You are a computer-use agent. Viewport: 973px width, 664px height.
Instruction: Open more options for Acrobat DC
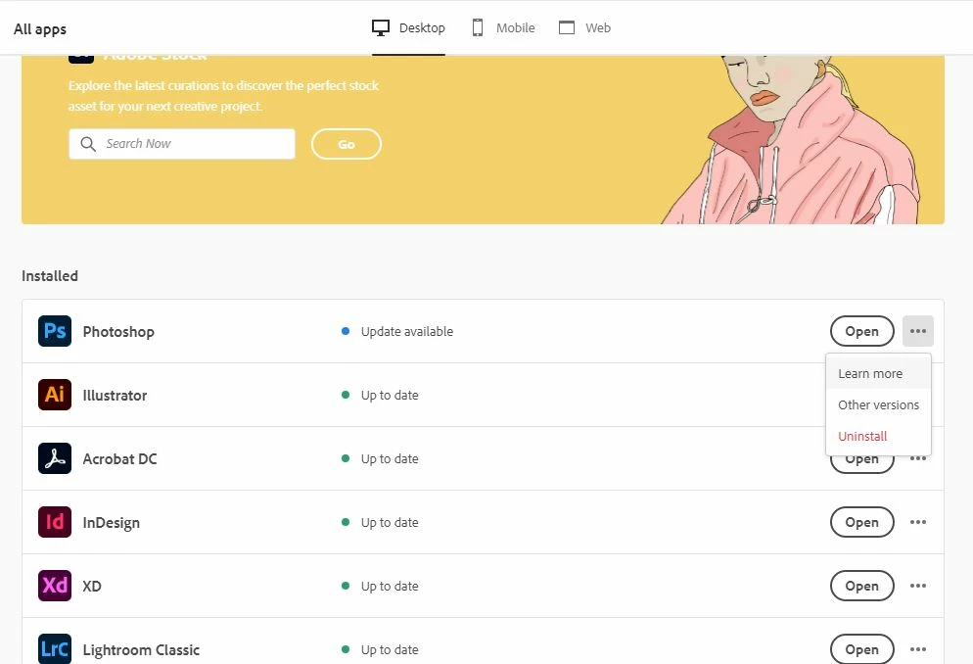click(x=918, y=458)
